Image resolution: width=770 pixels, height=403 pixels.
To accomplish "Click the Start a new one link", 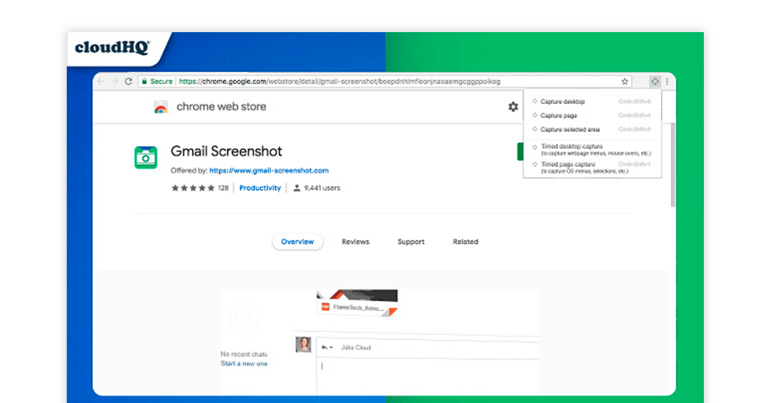I will tap(244, 364).
